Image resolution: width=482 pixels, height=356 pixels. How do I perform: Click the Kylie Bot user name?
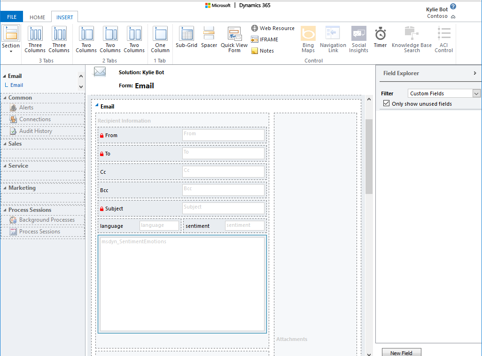pyautogui.click(x=436, y=9)
